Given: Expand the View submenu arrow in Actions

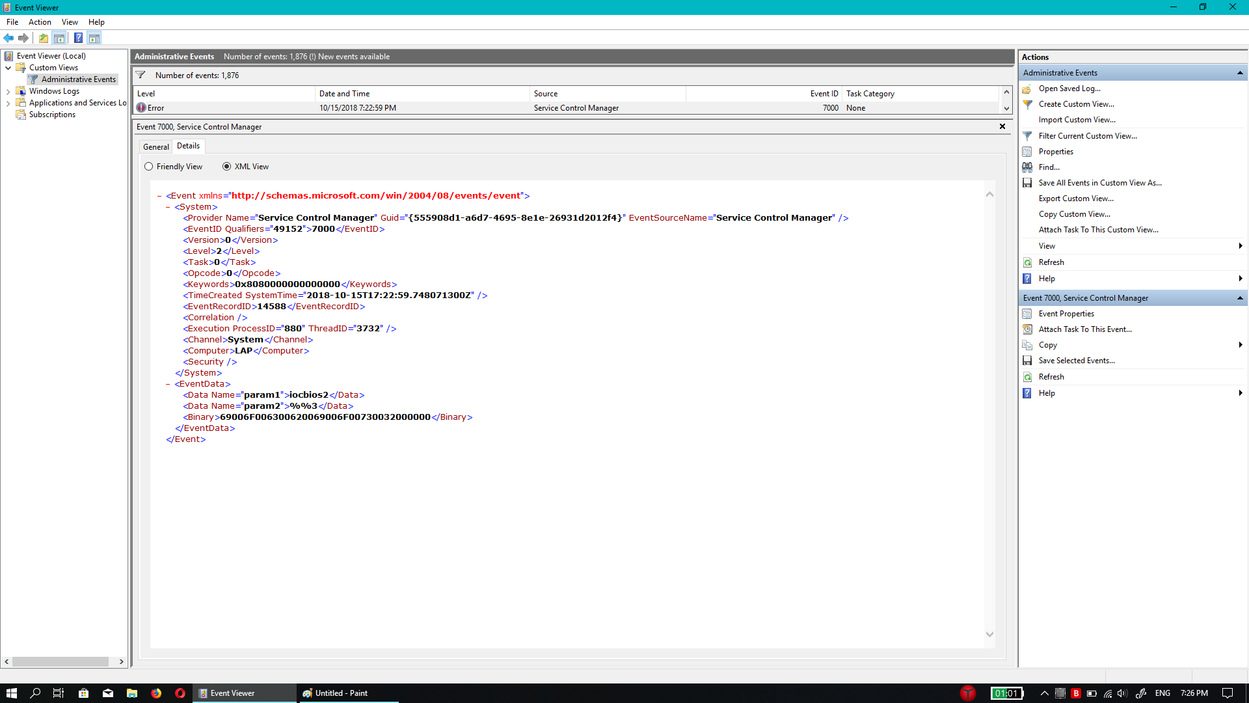Looking at the screenshot, I should (1241, 246).
